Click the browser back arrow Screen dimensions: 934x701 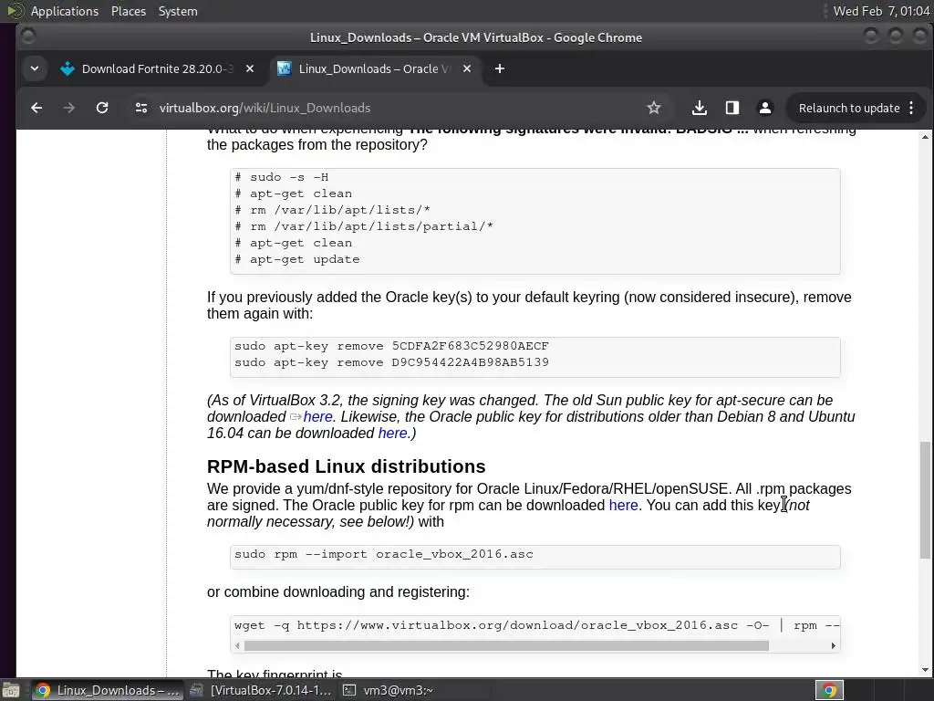tap(36, 108)
